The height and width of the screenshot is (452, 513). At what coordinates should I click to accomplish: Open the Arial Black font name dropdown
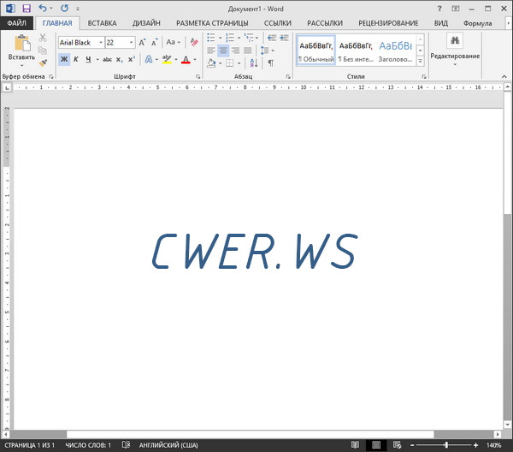point(101,42)
